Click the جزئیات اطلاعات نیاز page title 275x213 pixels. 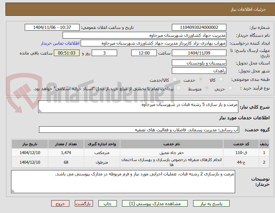coord(248,9)
